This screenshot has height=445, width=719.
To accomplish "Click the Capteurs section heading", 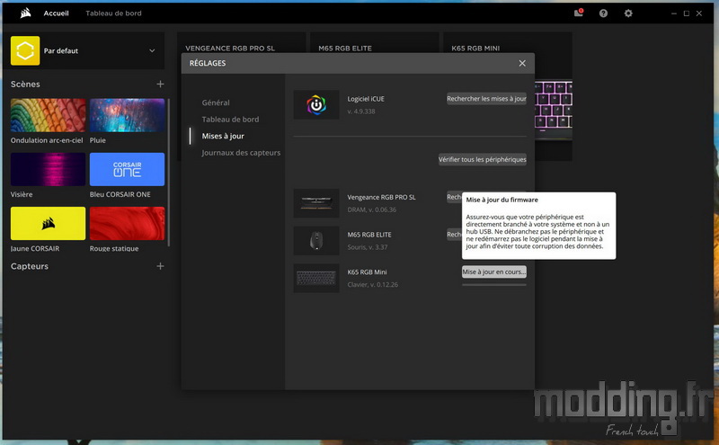I will (30, 266).
